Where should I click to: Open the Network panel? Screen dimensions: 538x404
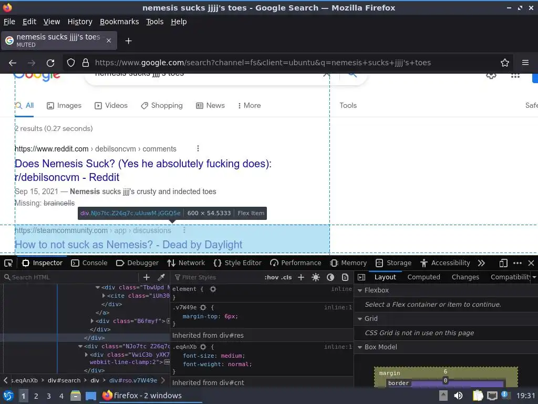click(x=186, y=263)
